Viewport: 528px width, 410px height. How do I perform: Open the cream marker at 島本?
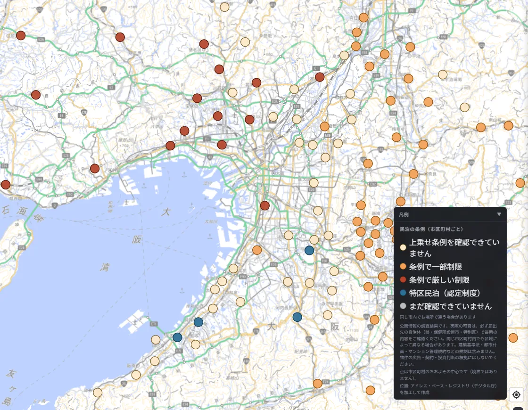point(344,55)
